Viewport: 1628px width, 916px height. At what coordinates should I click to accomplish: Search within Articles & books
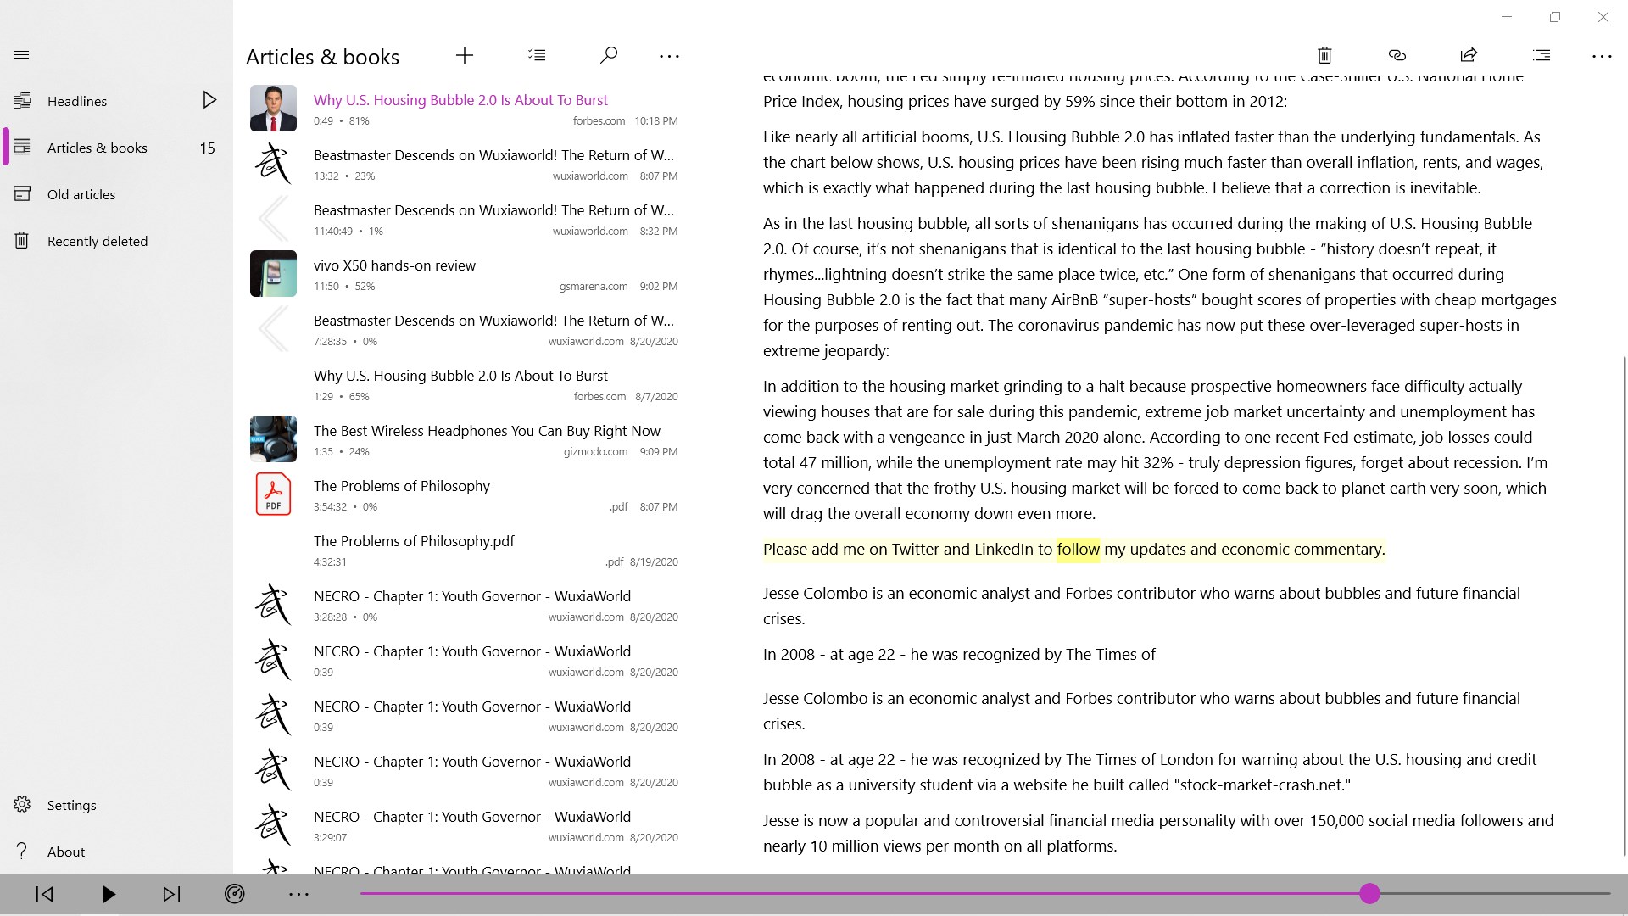pyautogui.click(x=608, y=55)
